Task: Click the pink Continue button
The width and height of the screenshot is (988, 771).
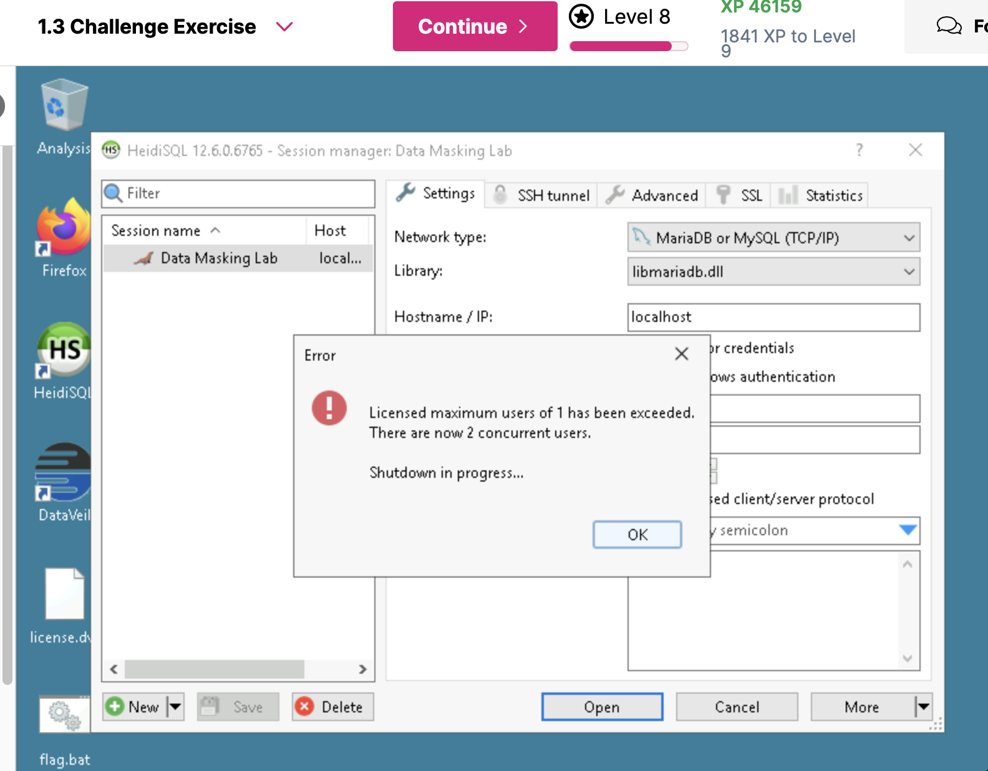Action: pyautogui.click(x=475, y=26)
